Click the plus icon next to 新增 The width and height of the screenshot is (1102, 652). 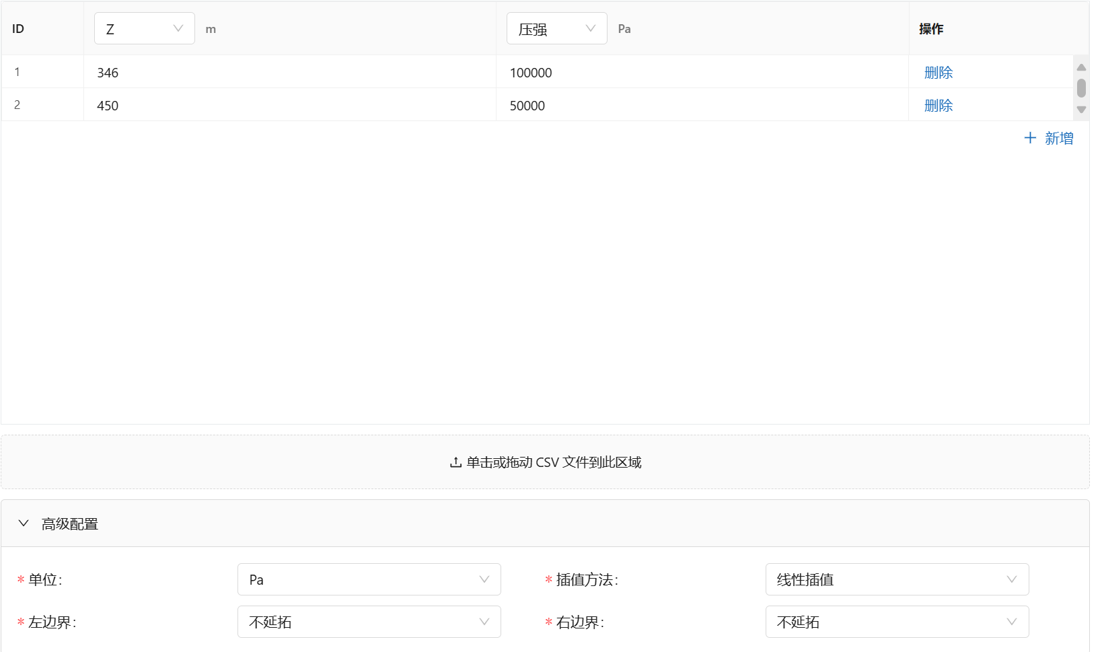pyautogui.click(x=1030, y=138)
